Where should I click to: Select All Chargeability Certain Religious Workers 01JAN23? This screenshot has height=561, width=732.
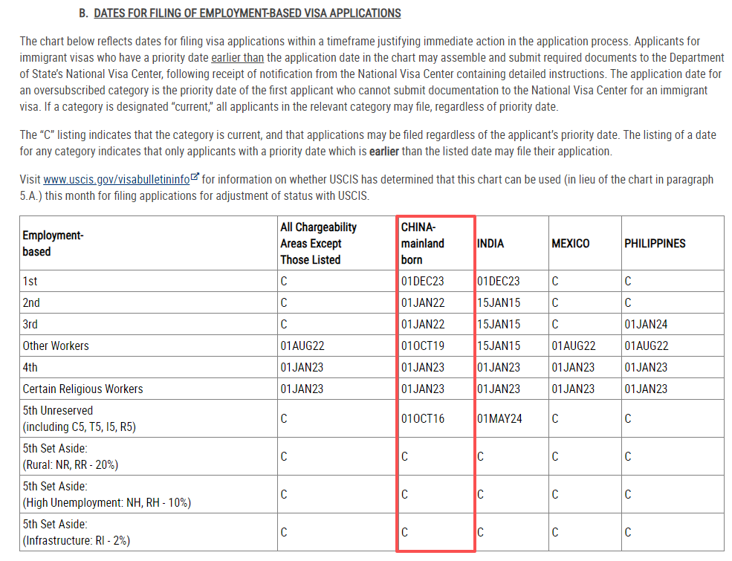(x=302, y=389)
